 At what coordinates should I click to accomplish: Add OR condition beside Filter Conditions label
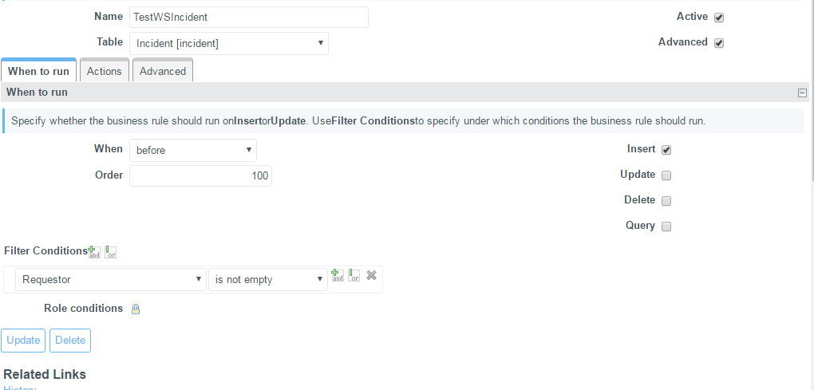(x=110, y=252)
